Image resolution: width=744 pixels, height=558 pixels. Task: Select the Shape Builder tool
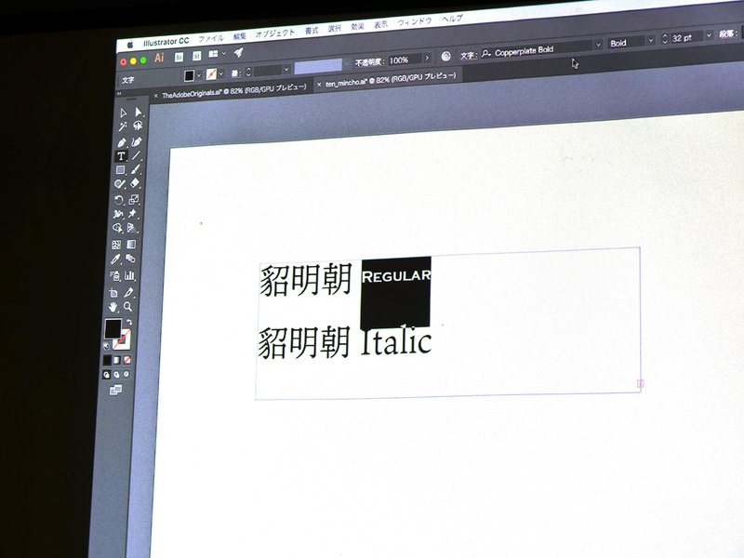118,229
